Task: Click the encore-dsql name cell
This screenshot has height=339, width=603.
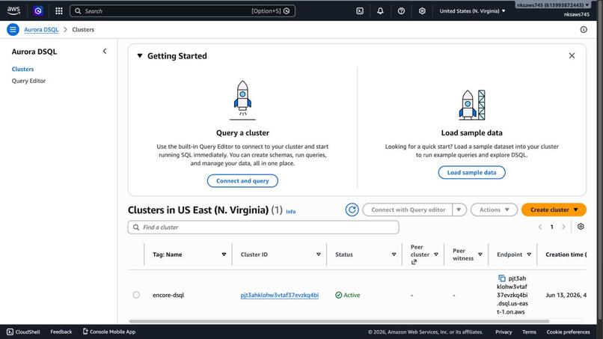Action: click(168, 295)
